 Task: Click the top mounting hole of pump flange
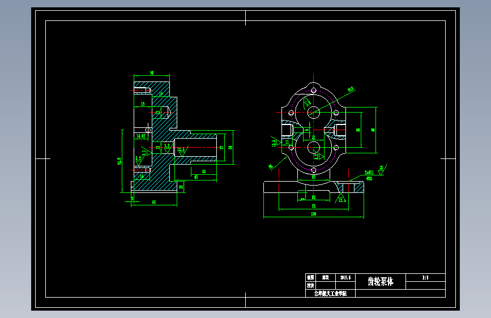tap(313, 91)
